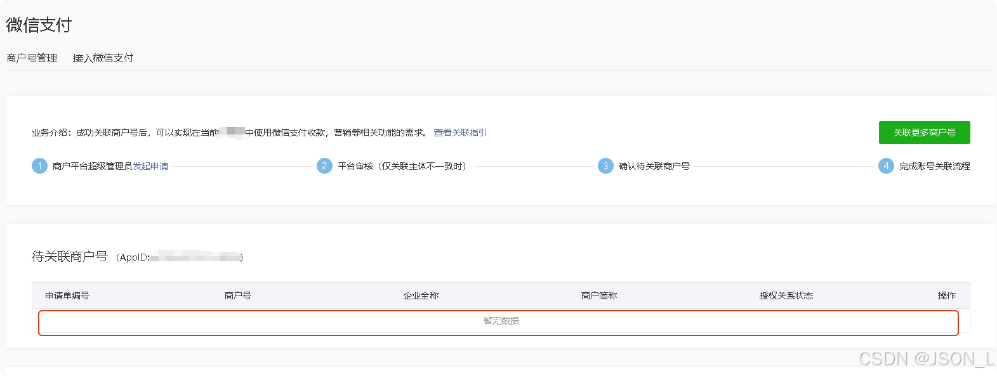Click 确认待关联商户号 step text

click(x=654, y=166)
